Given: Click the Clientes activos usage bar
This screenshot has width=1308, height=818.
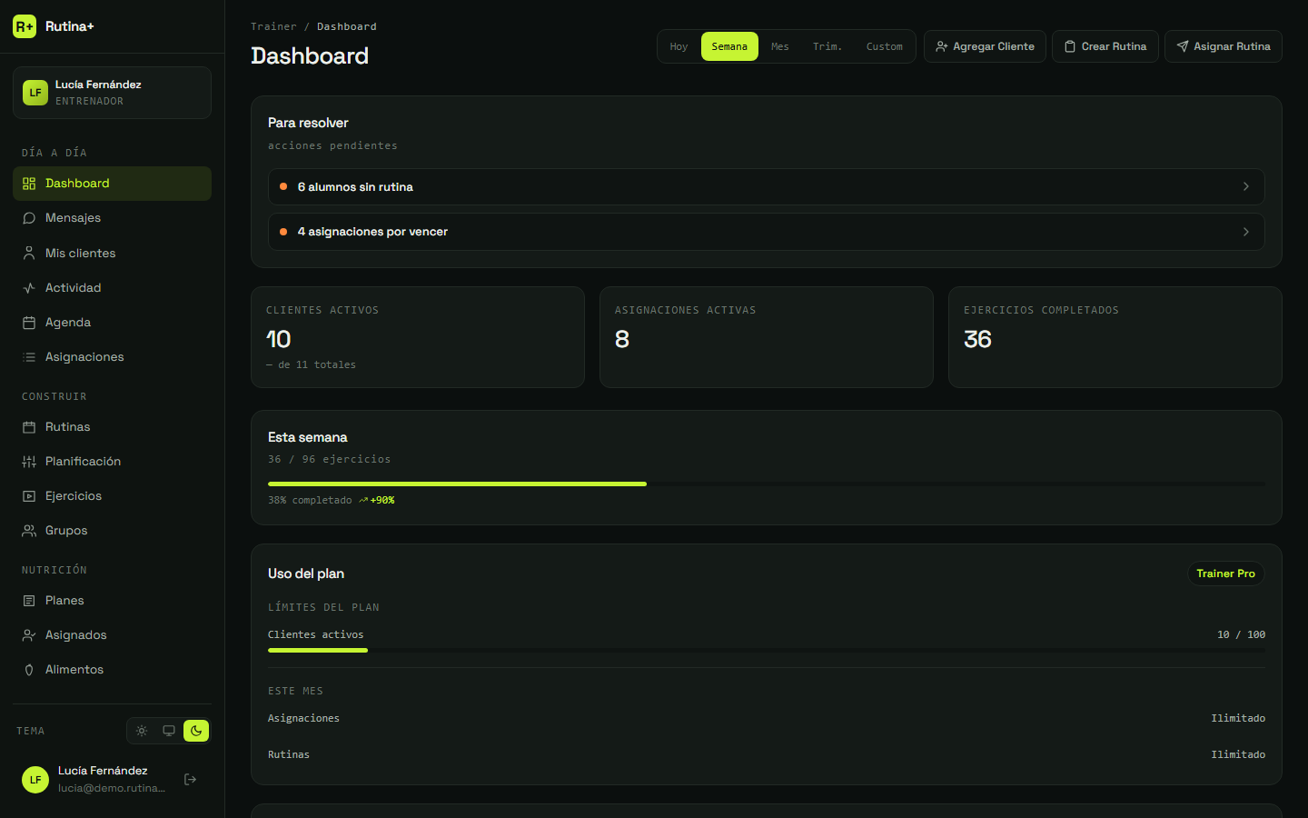Looking at the screenshot, I should pos(767,650).
